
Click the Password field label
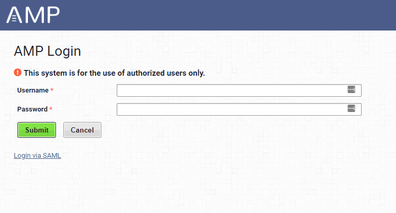(32, 109)
